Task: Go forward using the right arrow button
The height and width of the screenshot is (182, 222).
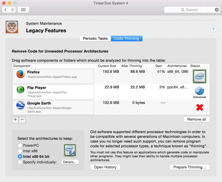Action: click(x=12, y=10)
